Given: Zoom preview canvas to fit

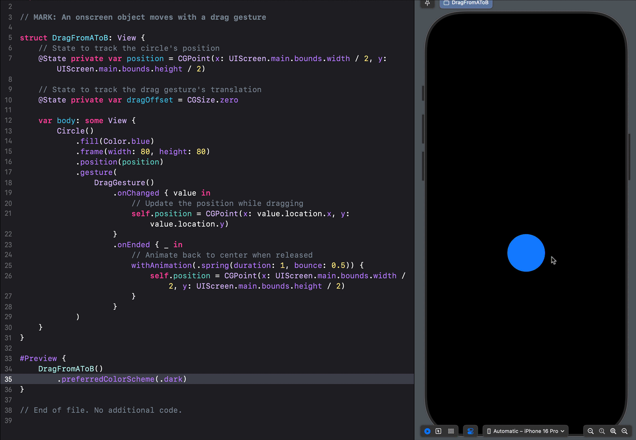Looking at the screenshot, I should click(613, 431).
